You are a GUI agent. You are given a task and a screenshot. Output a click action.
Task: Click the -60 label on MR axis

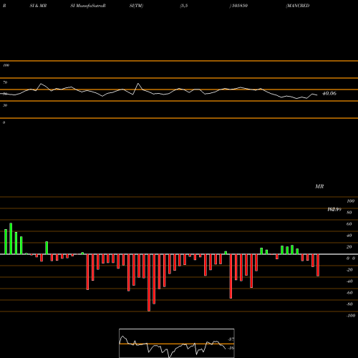tap(349, 293)
